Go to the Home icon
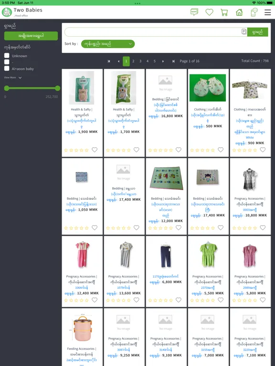The width and height of the screenshot is (275, 366). point(239,12)
